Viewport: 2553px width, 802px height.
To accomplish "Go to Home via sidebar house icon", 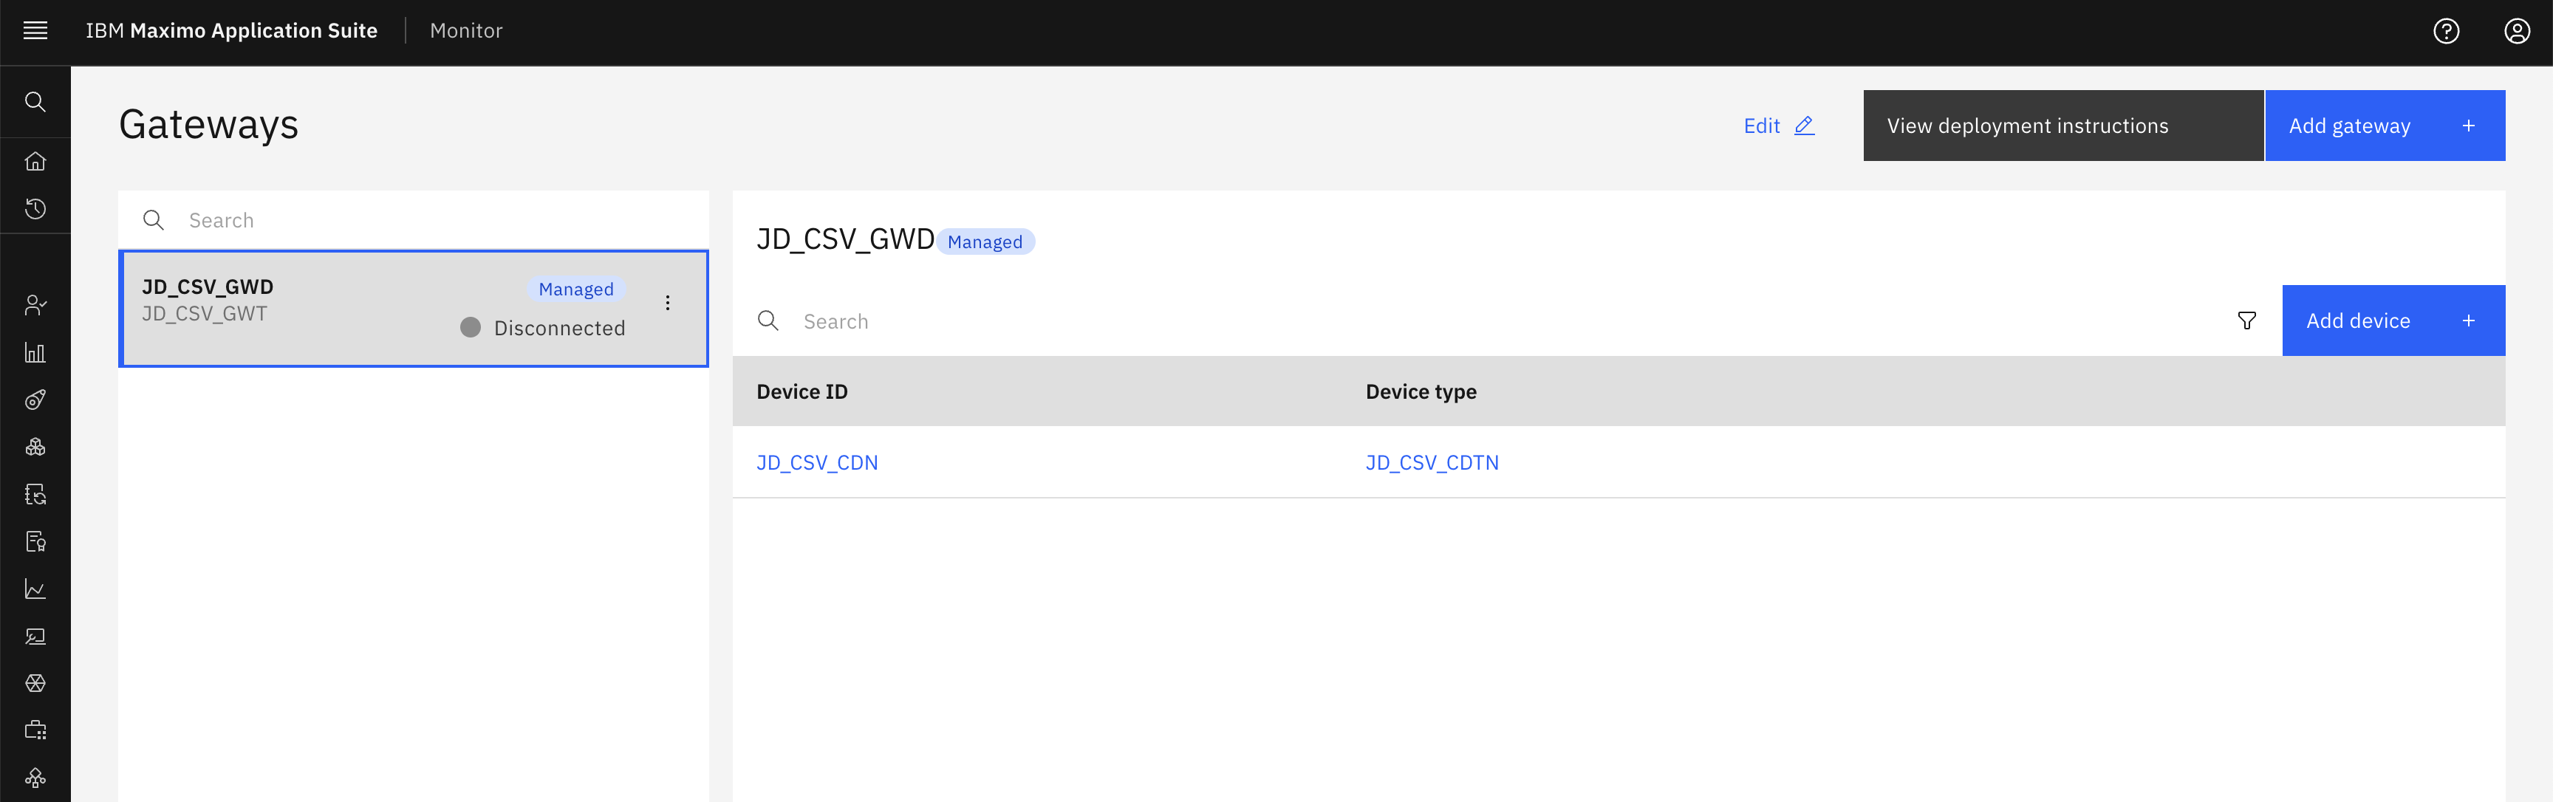I will tap(35, 160).
